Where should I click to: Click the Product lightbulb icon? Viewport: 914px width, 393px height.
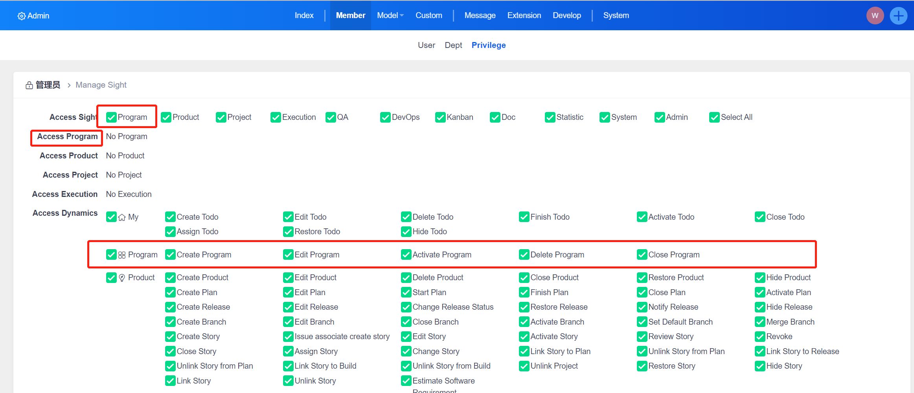point(122,278)
